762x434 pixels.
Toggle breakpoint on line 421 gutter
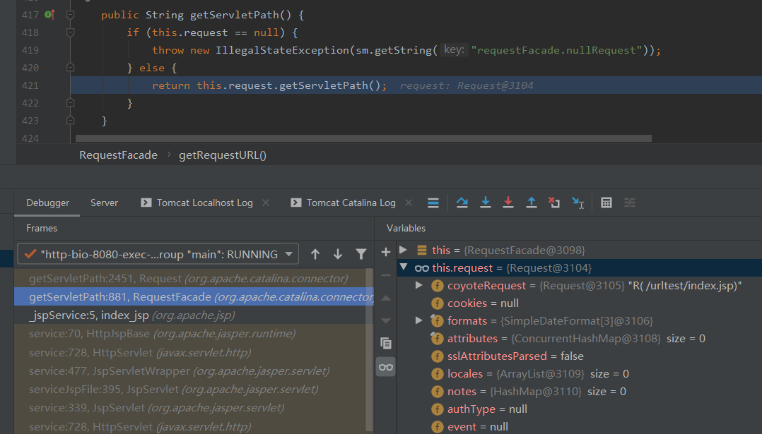point(49,85)
